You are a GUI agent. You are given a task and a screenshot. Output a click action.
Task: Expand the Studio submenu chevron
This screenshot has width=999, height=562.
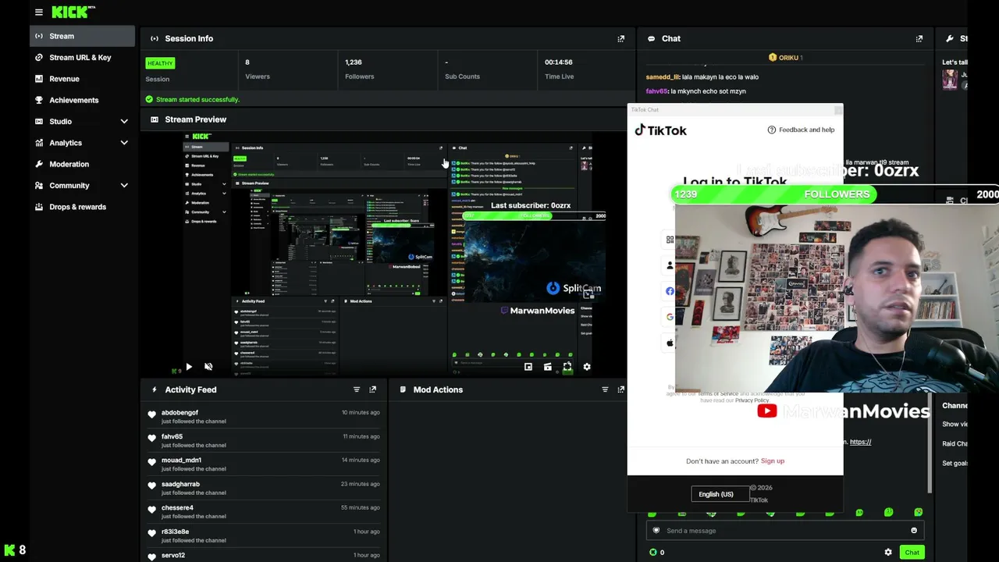pyautogui.click(x=124, y=122)
